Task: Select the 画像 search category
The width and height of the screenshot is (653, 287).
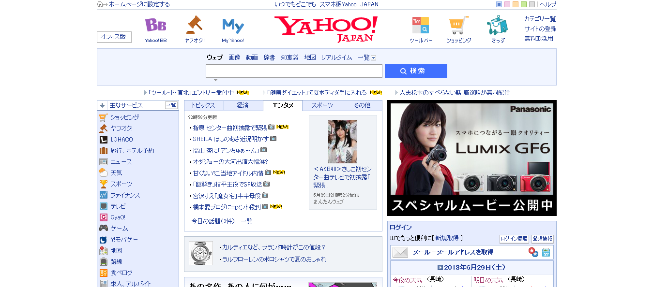Action: coord(234,57)
